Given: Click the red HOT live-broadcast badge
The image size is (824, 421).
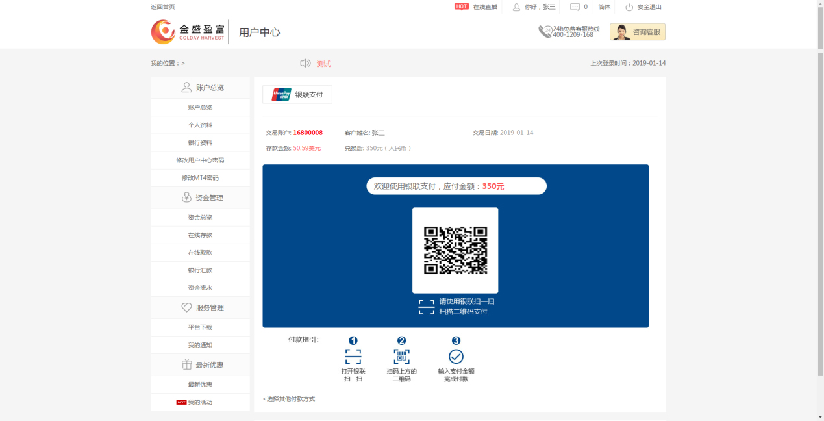Looking at the screenshot, I should click(462, 6).
